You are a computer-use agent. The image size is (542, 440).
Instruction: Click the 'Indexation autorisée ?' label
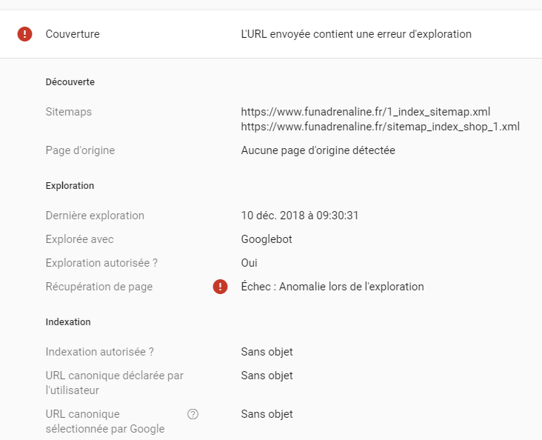coord(100,352)
